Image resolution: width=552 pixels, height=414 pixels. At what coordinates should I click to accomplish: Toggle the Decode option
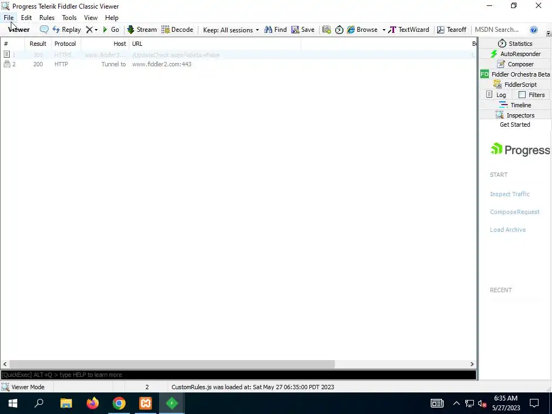177,30
